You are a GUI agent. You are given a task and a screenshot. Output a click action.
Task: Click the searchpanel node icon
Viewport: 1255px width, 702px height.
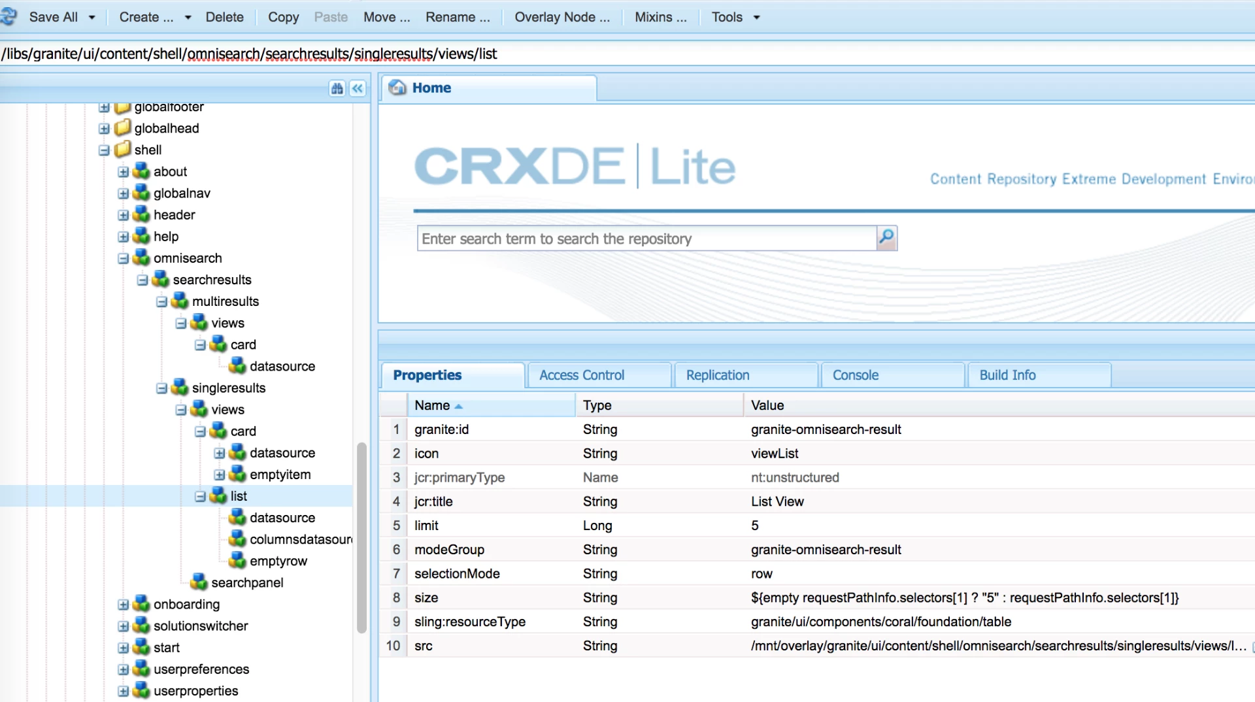pos(199,582)
